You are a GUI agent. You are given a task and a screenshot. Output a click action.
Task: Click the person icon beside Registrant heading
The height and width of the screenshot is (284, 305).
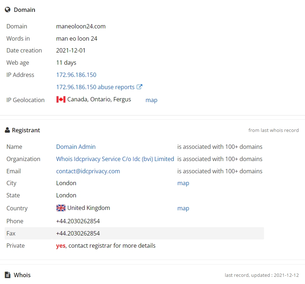tap(8, 130)
